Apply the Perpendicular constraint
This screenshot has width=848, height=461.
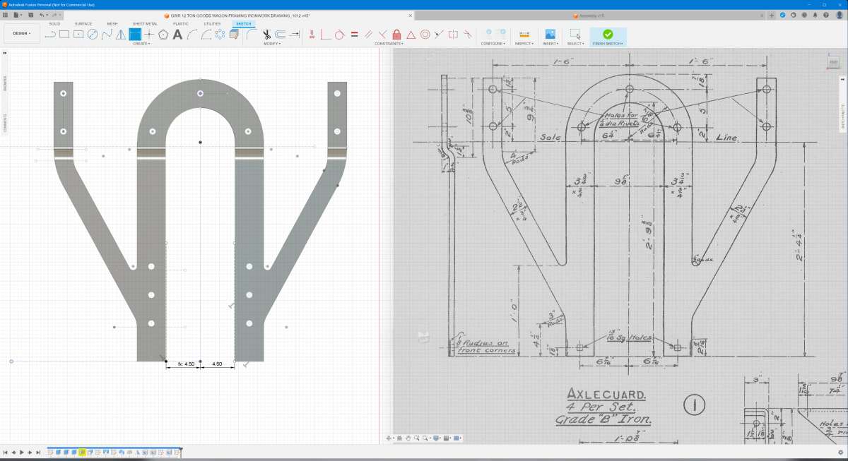tap(382, 33)
